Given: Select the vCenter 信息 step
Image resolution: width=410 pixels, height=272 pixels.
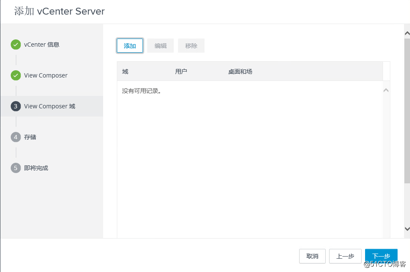Looking at the screenshot, I should [x=42, y=45].
